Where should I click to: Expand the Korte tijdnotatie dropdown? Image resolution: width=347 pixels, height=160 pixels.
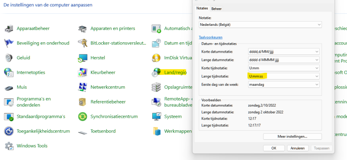(x=284, y=68)
